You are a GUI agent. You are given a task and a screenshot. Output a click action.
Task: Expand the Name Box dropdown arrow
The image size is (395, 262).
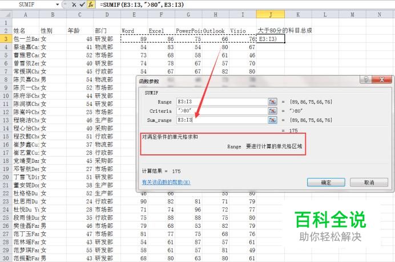coord(58,5)
